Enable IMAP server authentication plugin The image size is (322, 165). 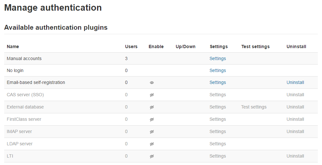tap(152, 132)
